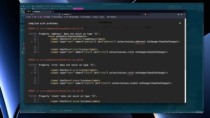The height and width of the screenshot is (118, 210).
Task: Select the highlighted magenta IDE editor tab
Action: click(78, 9)
